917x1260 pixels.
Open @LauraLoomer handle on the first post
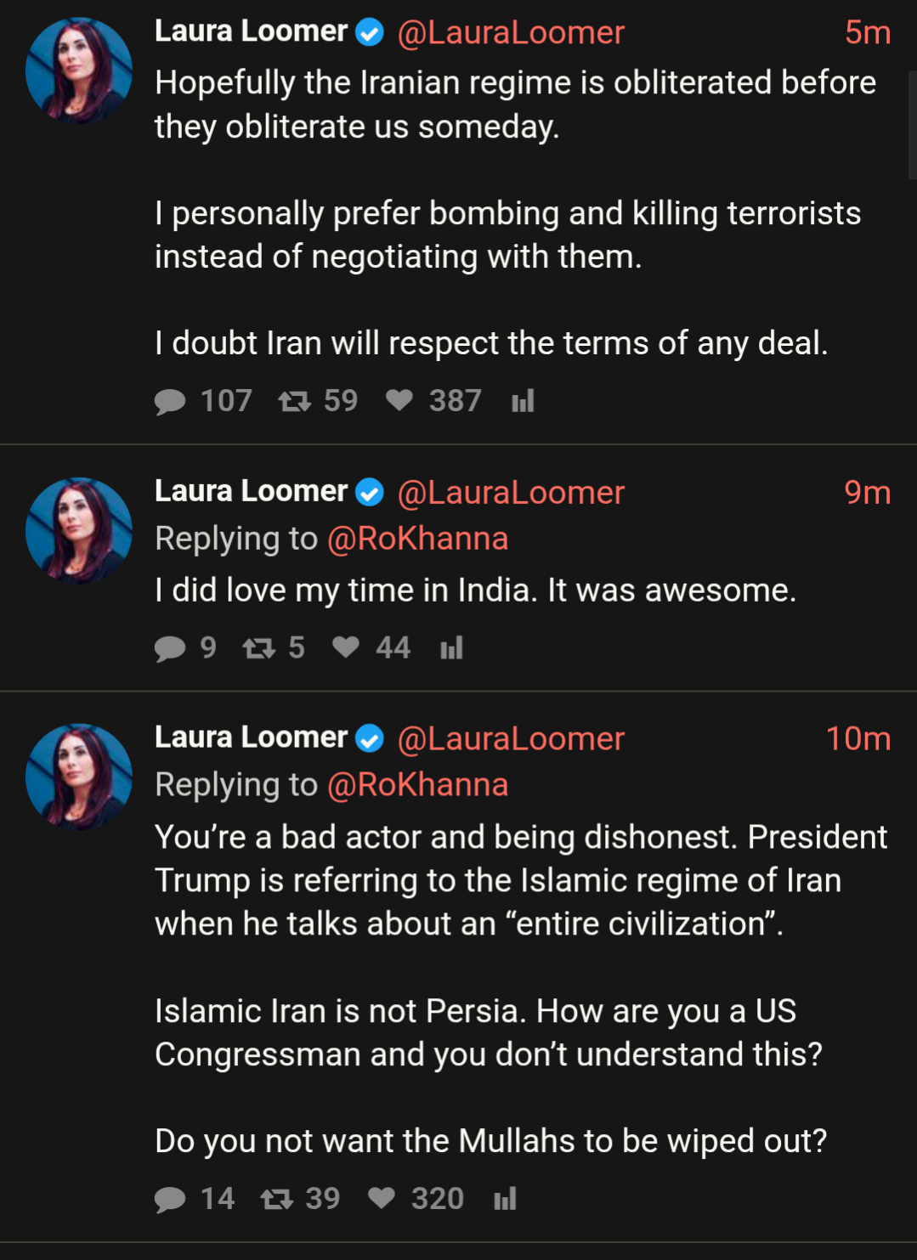511,33
